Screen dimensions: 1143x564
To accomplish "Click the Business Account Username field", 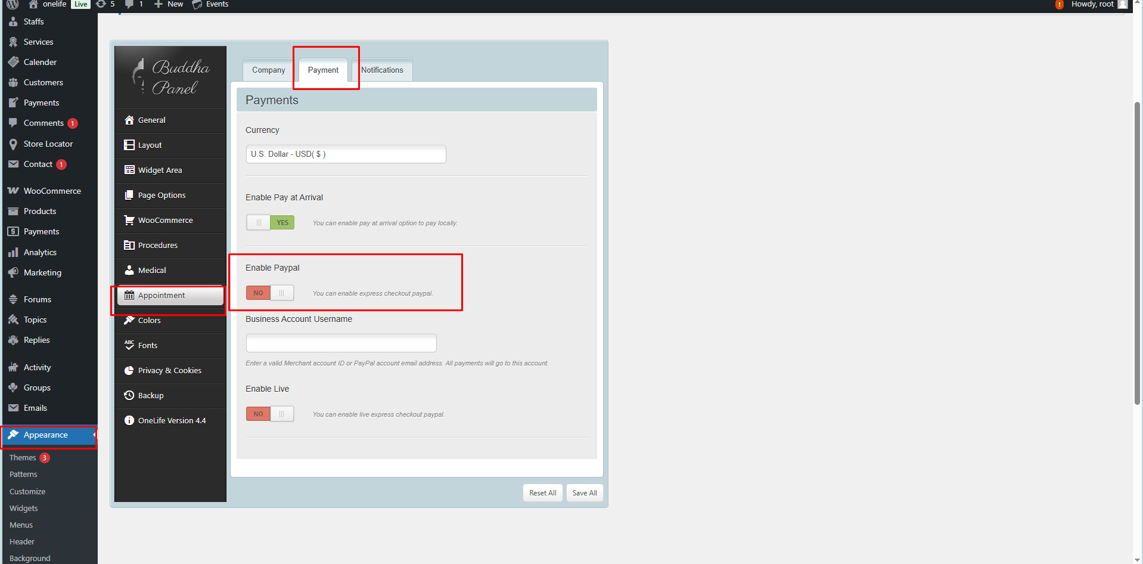I will [341, 343].
